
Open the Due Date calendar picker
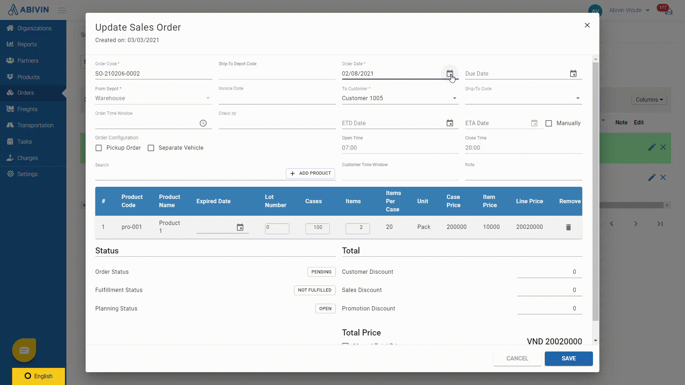coord(573,74)
